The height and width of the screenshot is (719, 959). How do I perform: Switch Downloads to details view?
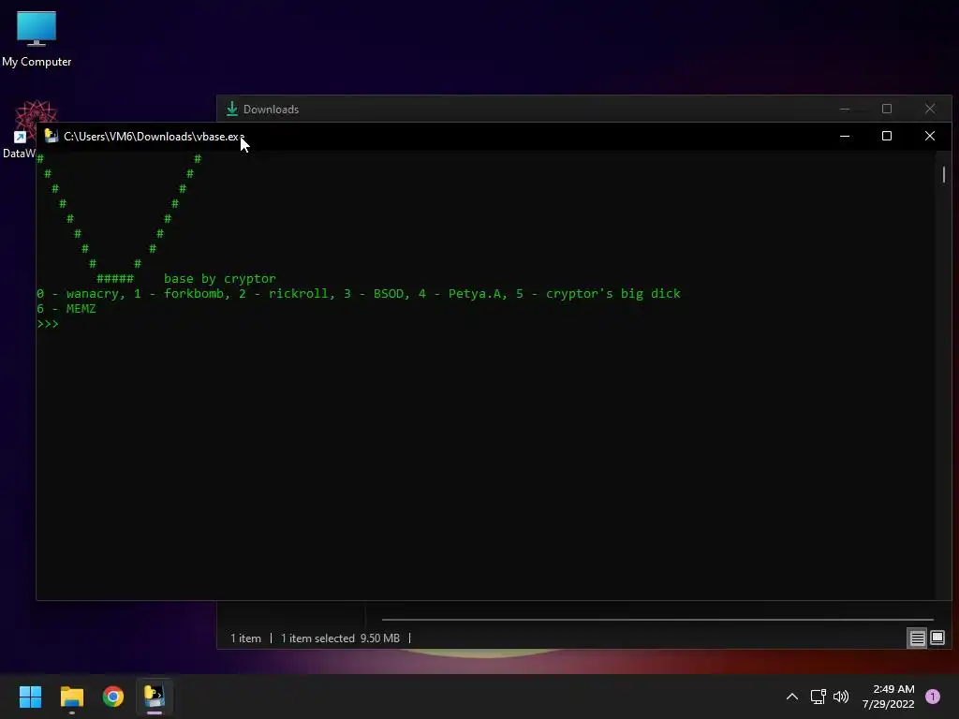(918, 638)
